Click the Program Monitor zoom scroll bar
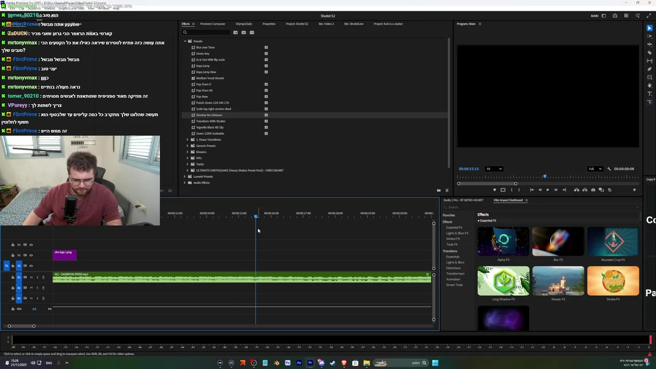Screen dimensions: 656x369 point(487,183)
